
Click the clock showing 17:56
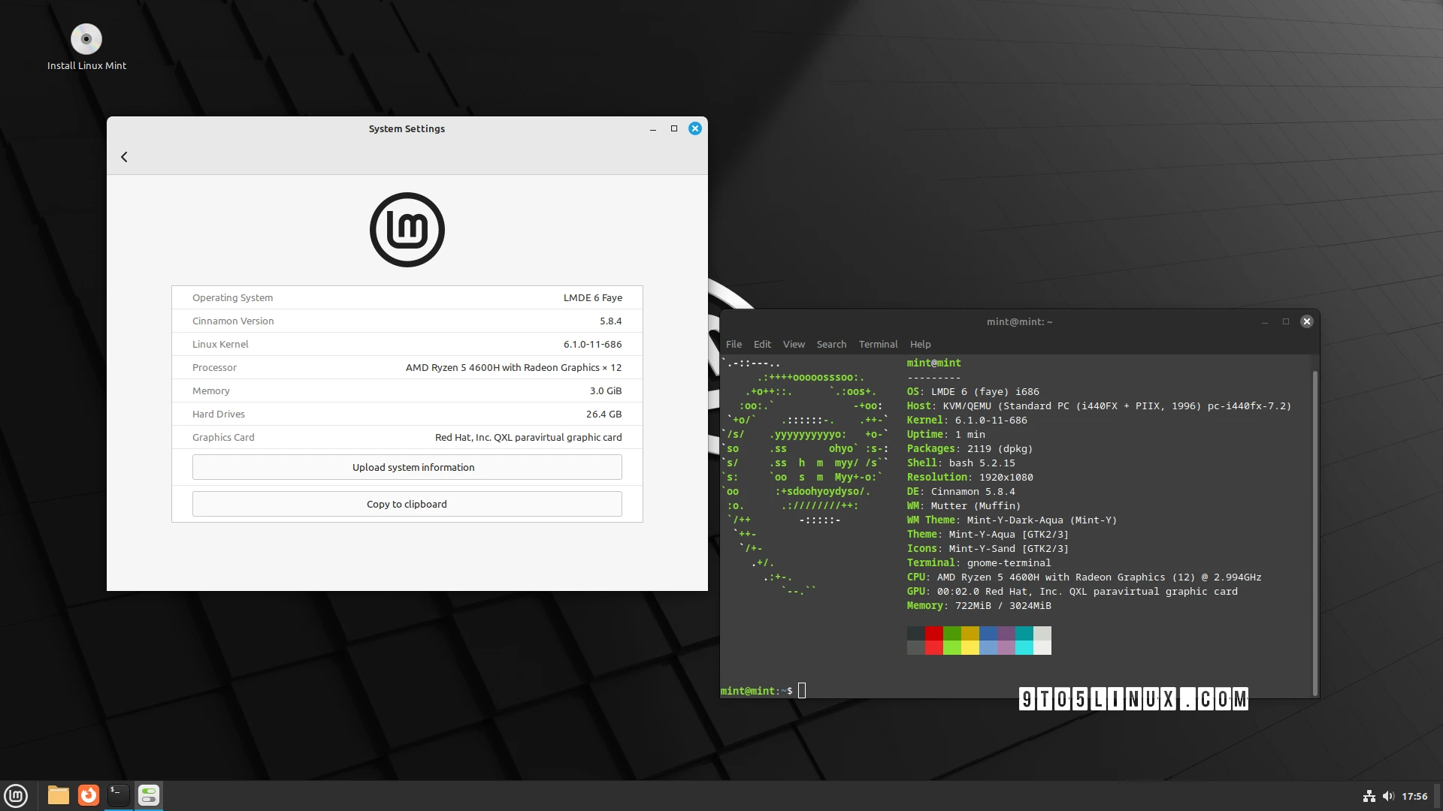tap(1416, 796)
